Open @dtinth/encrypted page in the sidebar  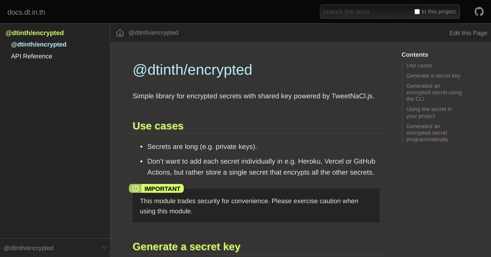[x=39, y=44]
